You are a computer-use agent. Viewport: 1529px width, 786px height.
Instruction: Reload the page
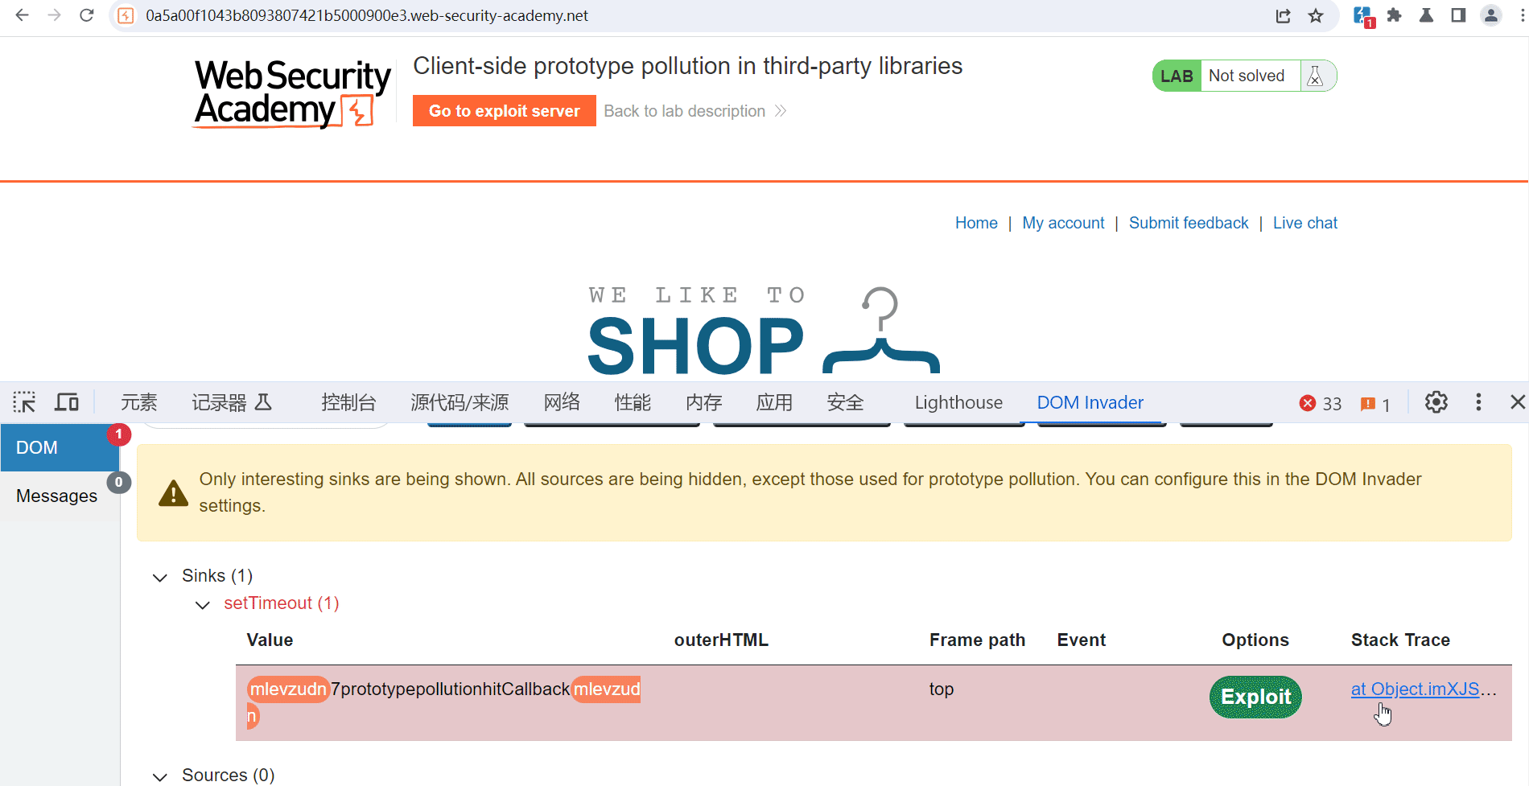87,15
